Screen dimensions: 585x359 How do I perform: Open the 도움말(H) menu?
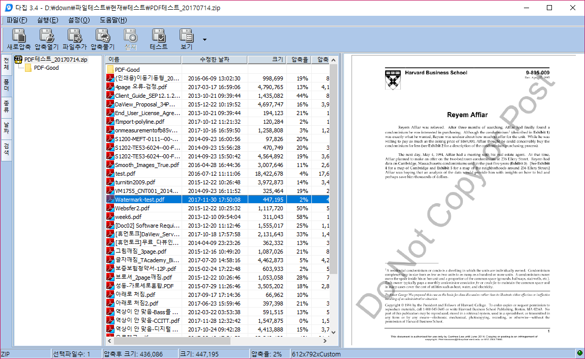click(113, 20)
